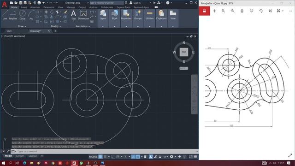Click Zoom out icon in Photos window
The height and width of the screenshot is (166, 295).
(232, 11)
